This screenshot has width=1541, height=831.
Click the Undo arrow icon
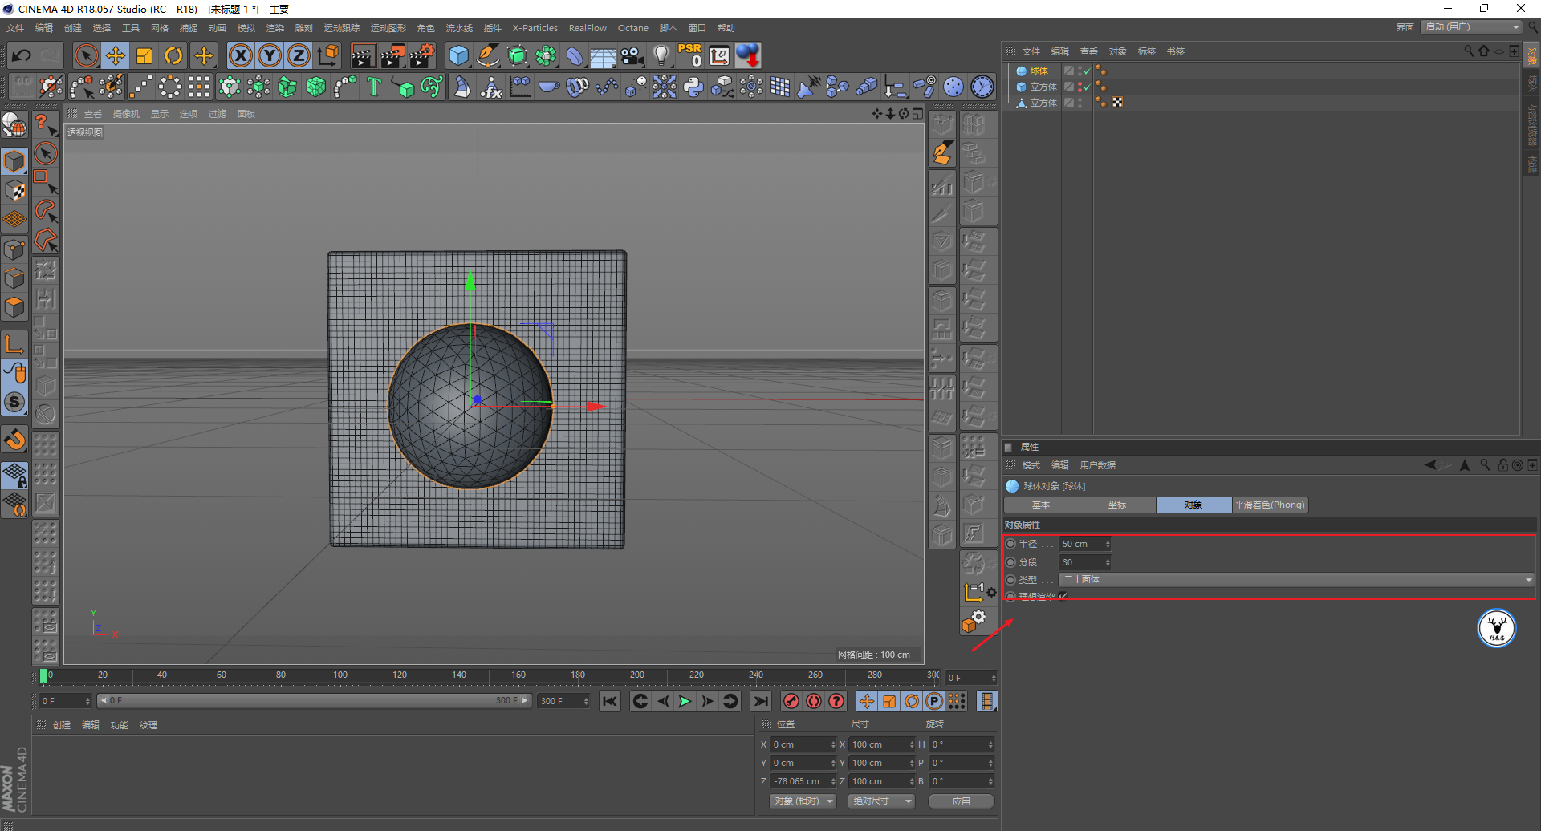22,55
